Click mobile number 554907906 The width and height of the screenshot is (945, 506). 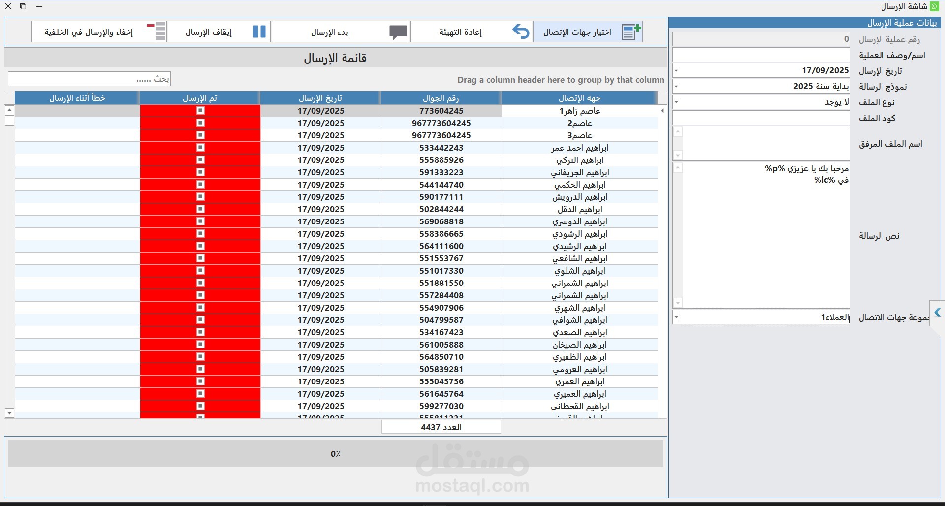click(441, 308)
